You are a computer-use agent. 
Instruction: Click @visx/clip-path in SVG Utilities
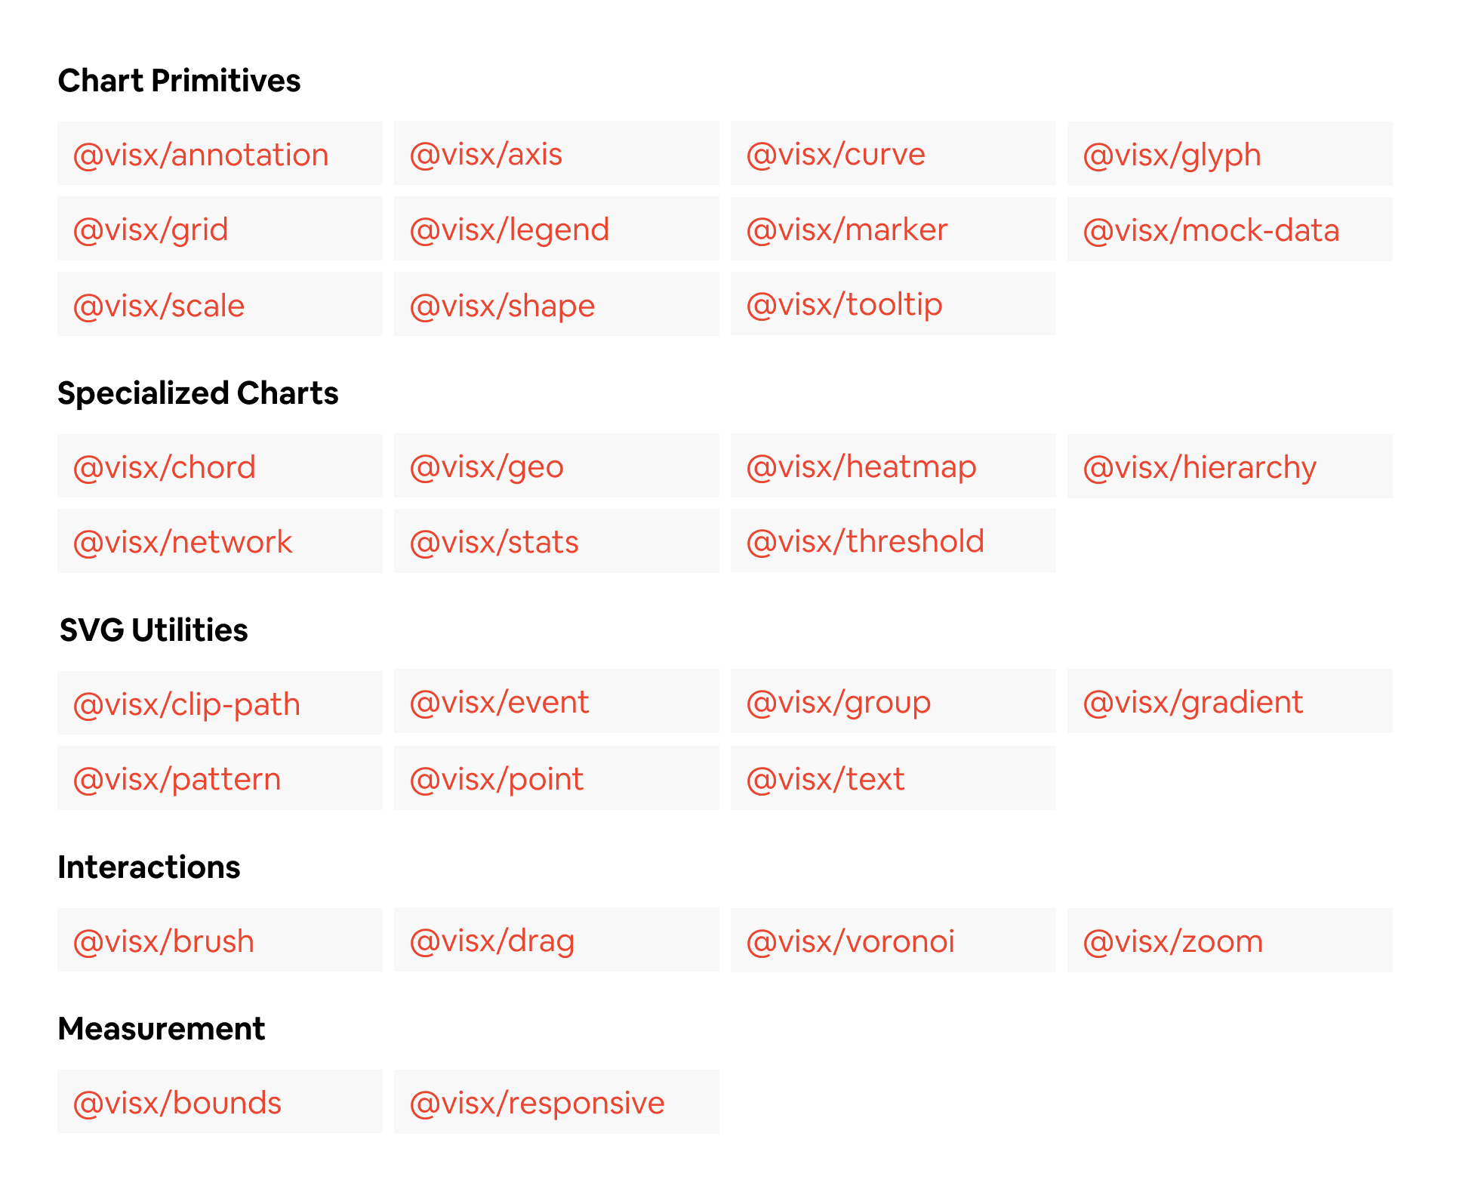click(x=186, y=703)
